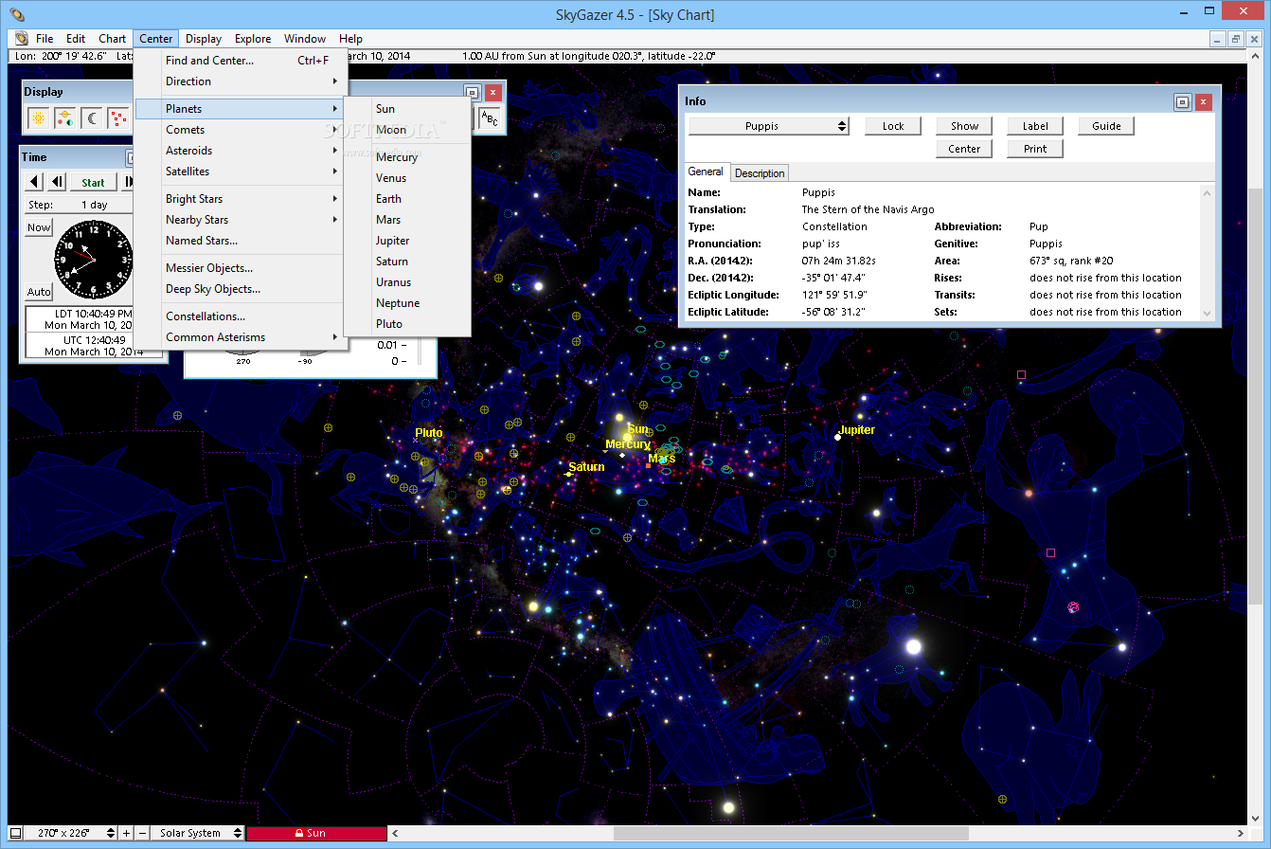This screenshot has height=849, width=1271.
Task: Expand Asteroids submenu
Action: (x=239, y=151)
